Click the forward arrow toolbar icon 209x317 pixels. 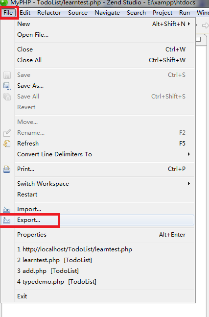(206, 25)
